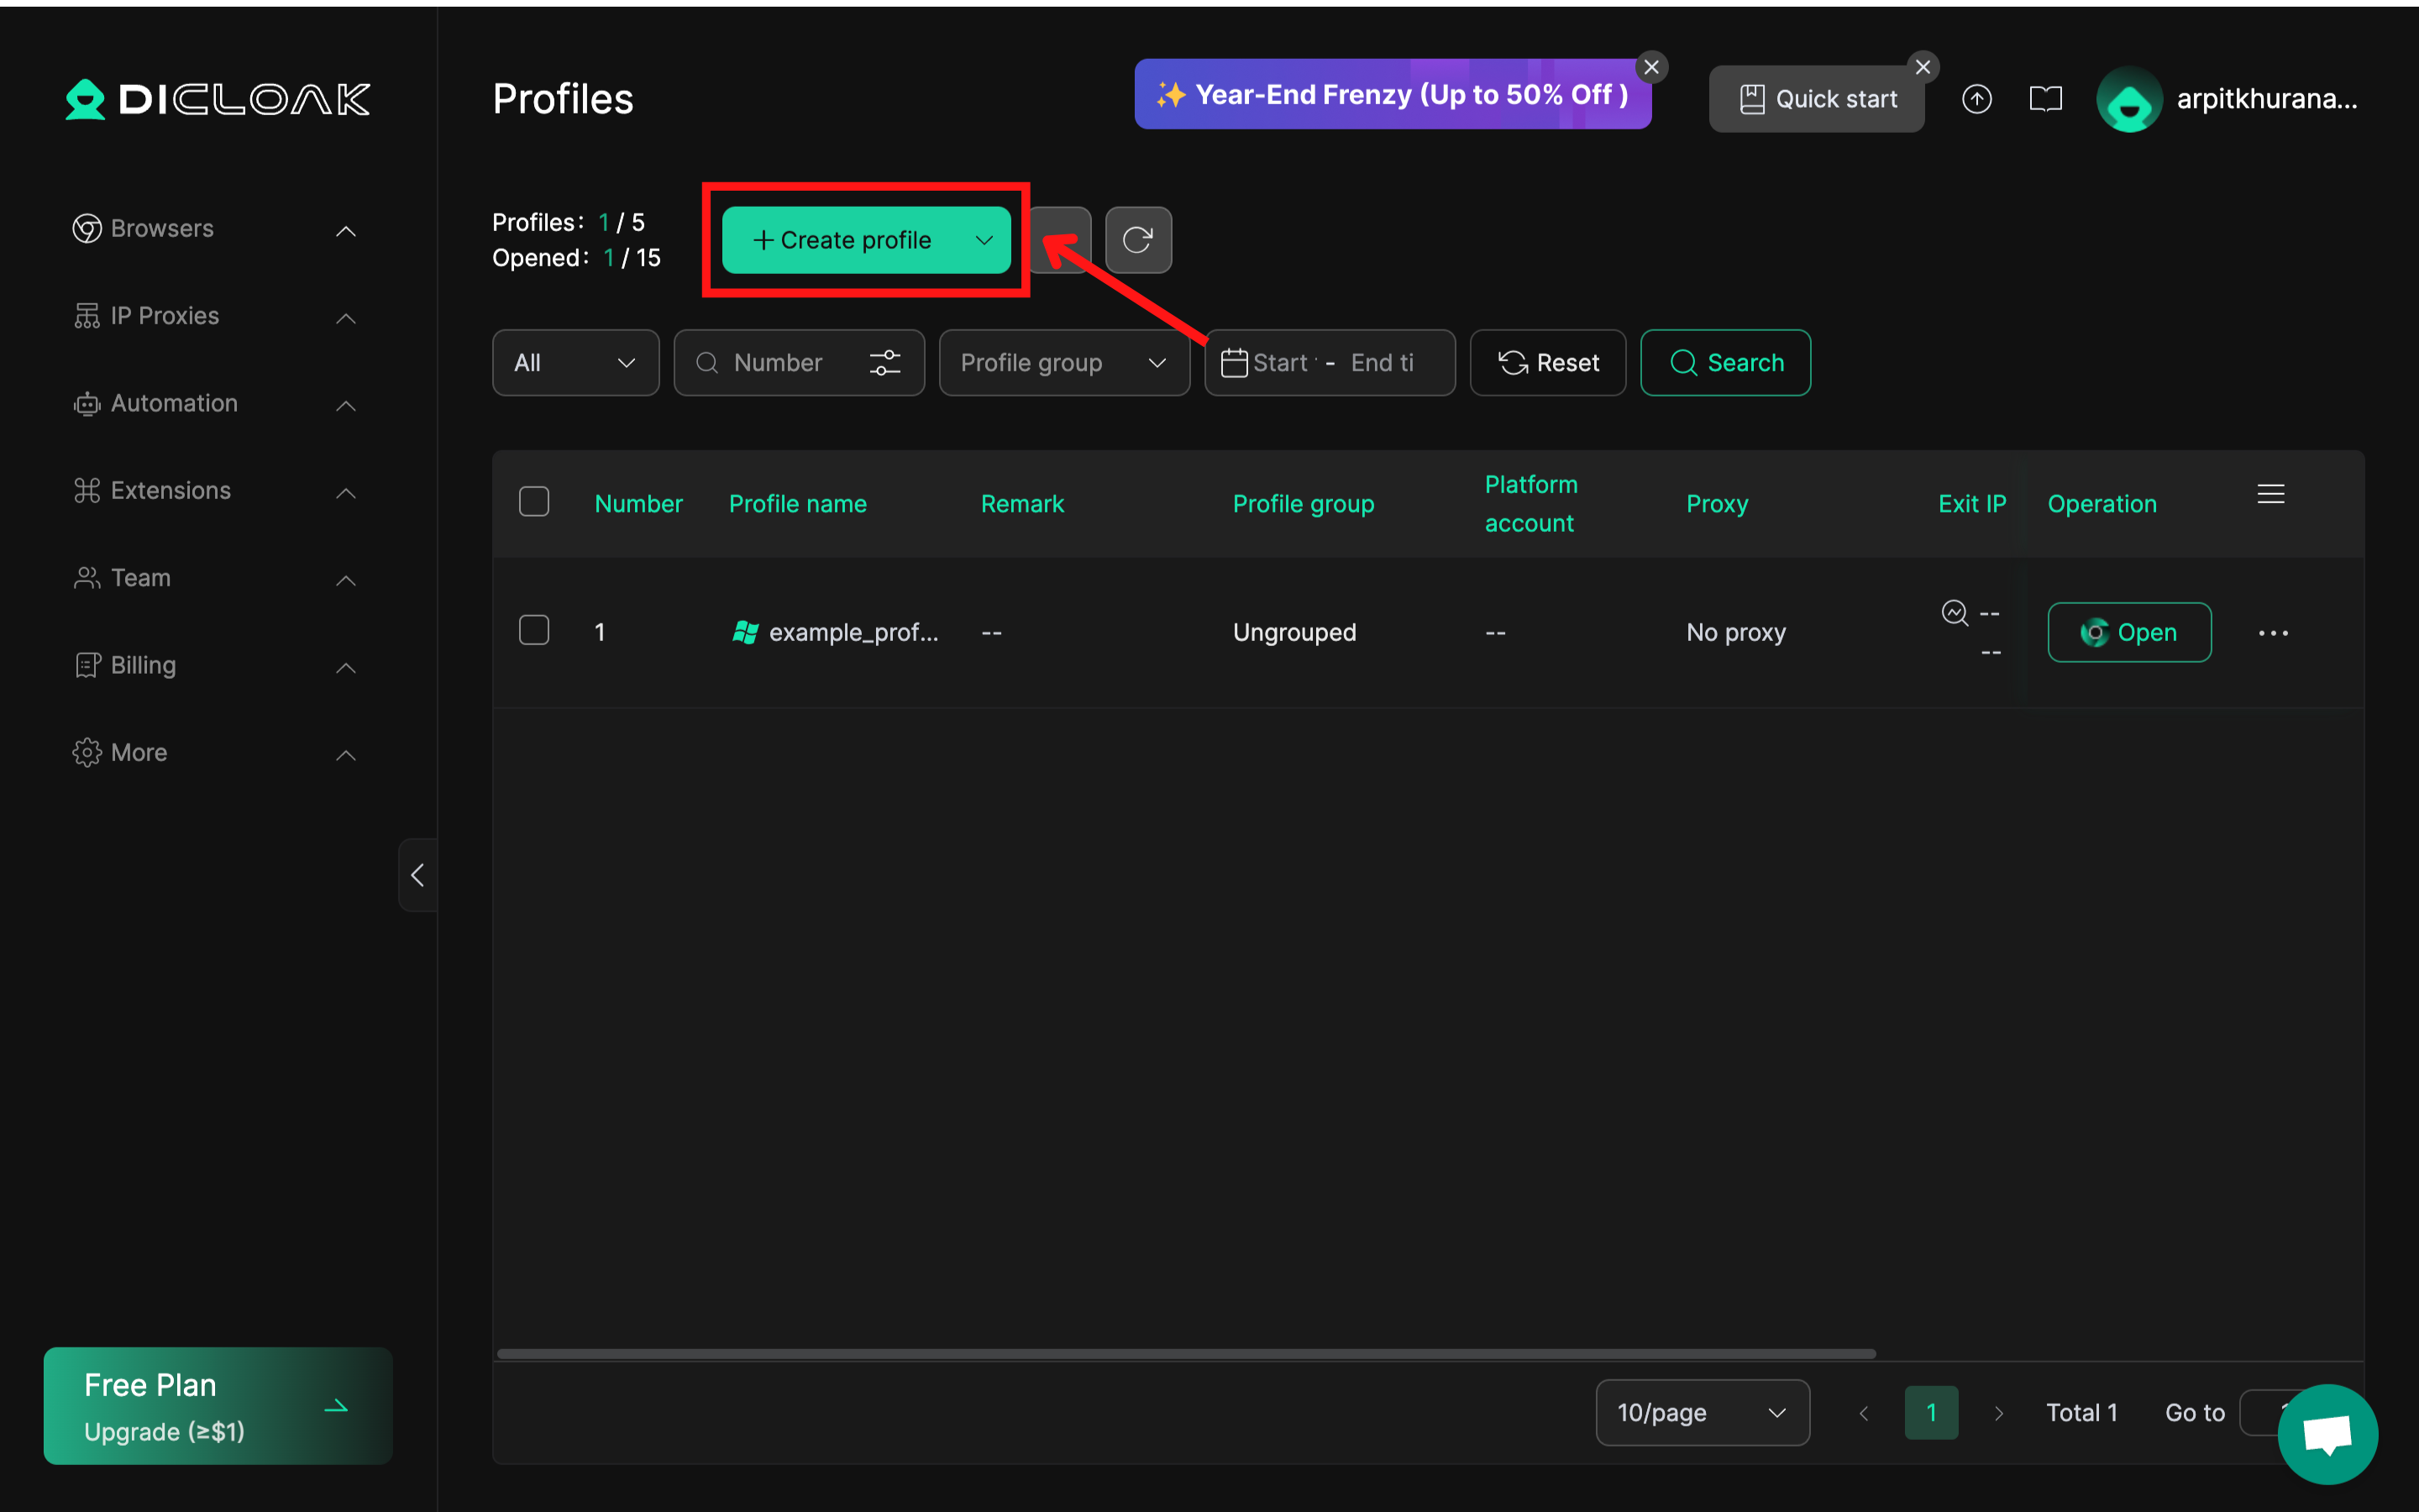Open the All status filter dropdown
Viewport: 2419px width, 1512px height.
click(575, 363)
